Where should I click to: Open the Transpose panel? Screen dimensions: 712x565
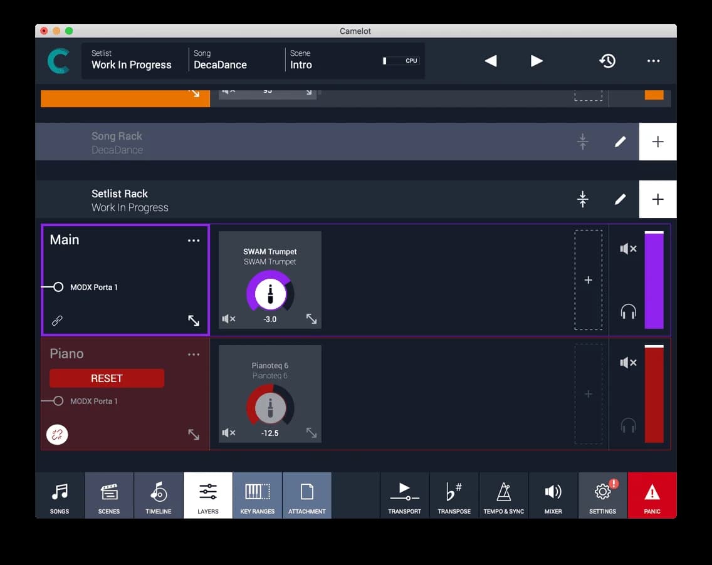454,495
